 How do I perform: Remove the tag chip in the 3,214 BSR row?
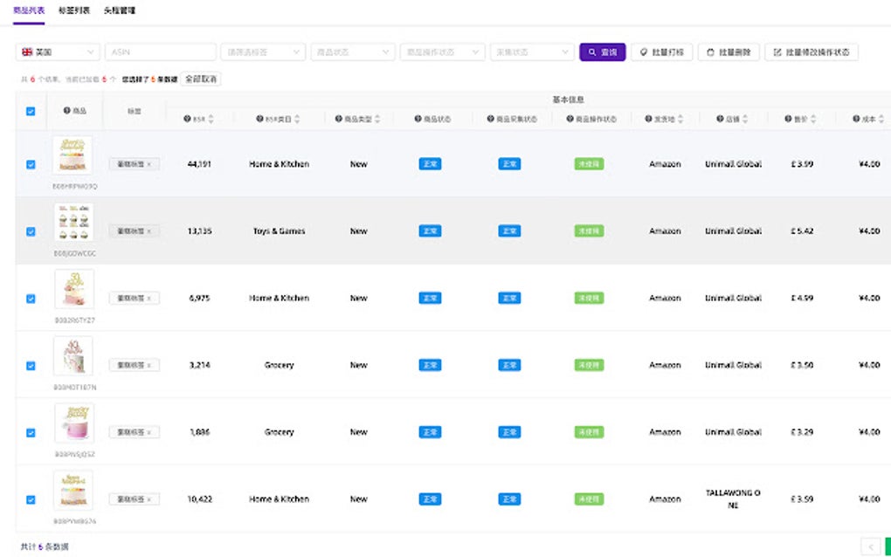(x=148, y=365)
